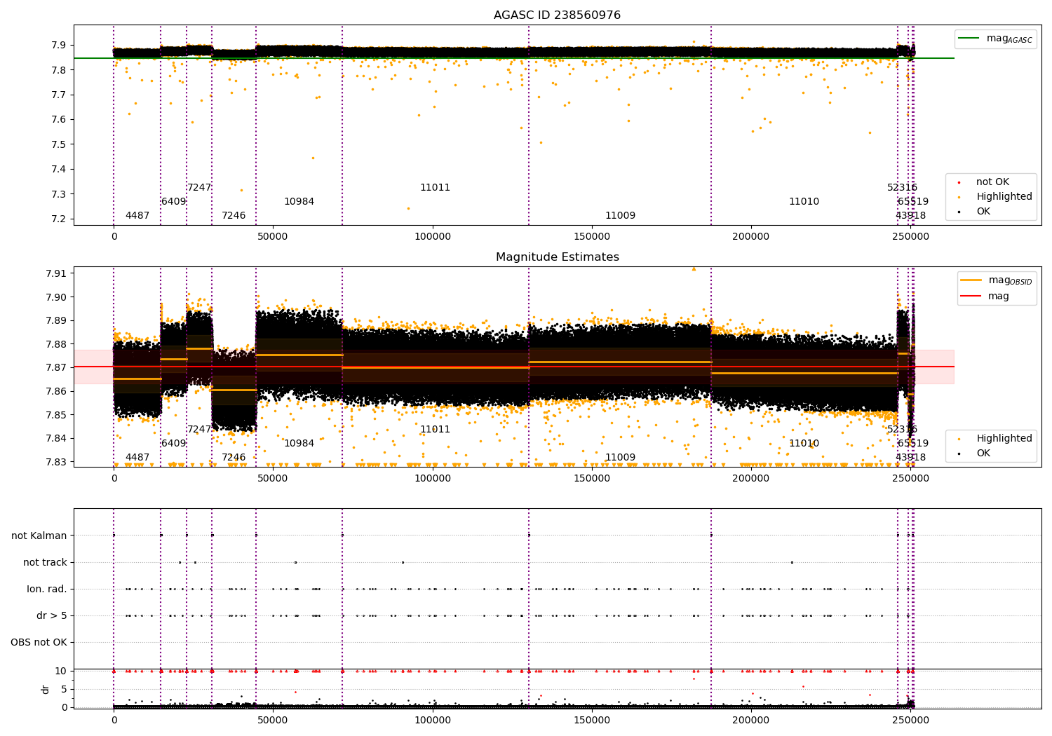Select the 7.8 y-axis tick label
The height and width of the screenshot is (736, 1052).
tap(58, 70)
